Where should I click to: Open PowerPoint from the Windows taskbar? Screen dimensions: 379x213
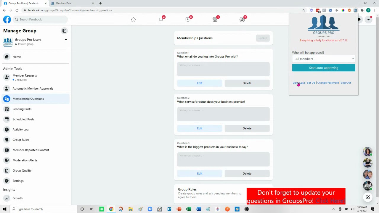click(179, 209)
